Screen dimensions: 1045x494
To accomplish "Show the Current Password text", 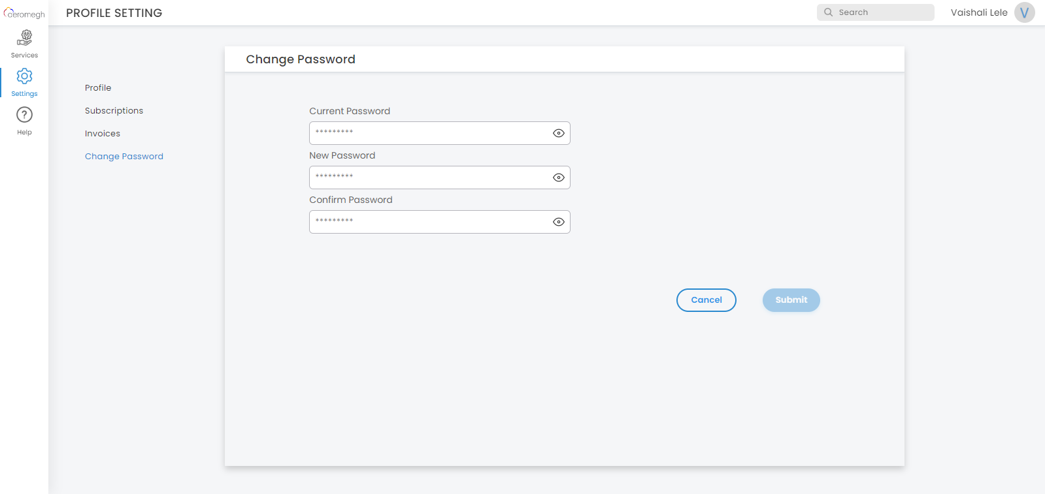I will tap(558, 133).
